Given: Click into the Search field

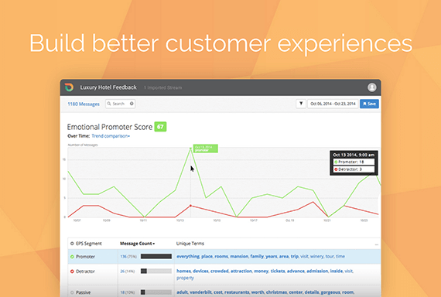Looking at the screenshot, I should [x=120, y=104].
